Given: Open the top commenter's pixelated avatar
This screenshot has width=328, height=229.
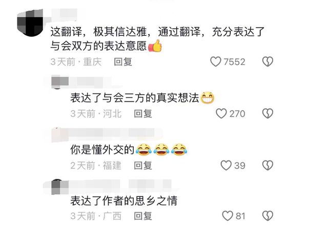Looking at the screenshot, I should [x=30, y=23].
